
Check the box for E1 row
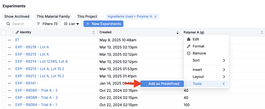[x=4, y=40]
